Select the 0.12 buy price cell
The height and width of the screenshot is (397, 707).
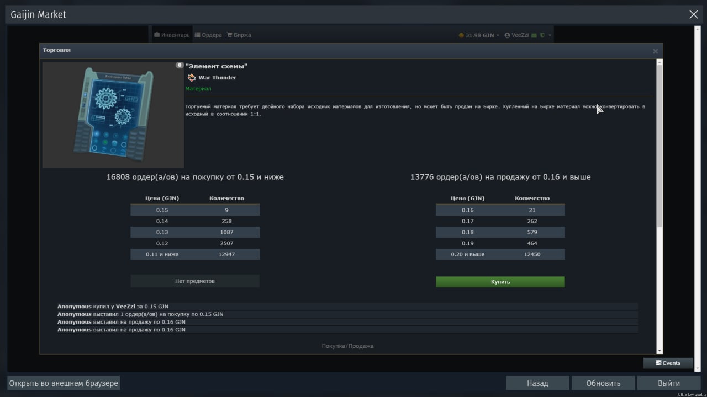click(162, 243)
